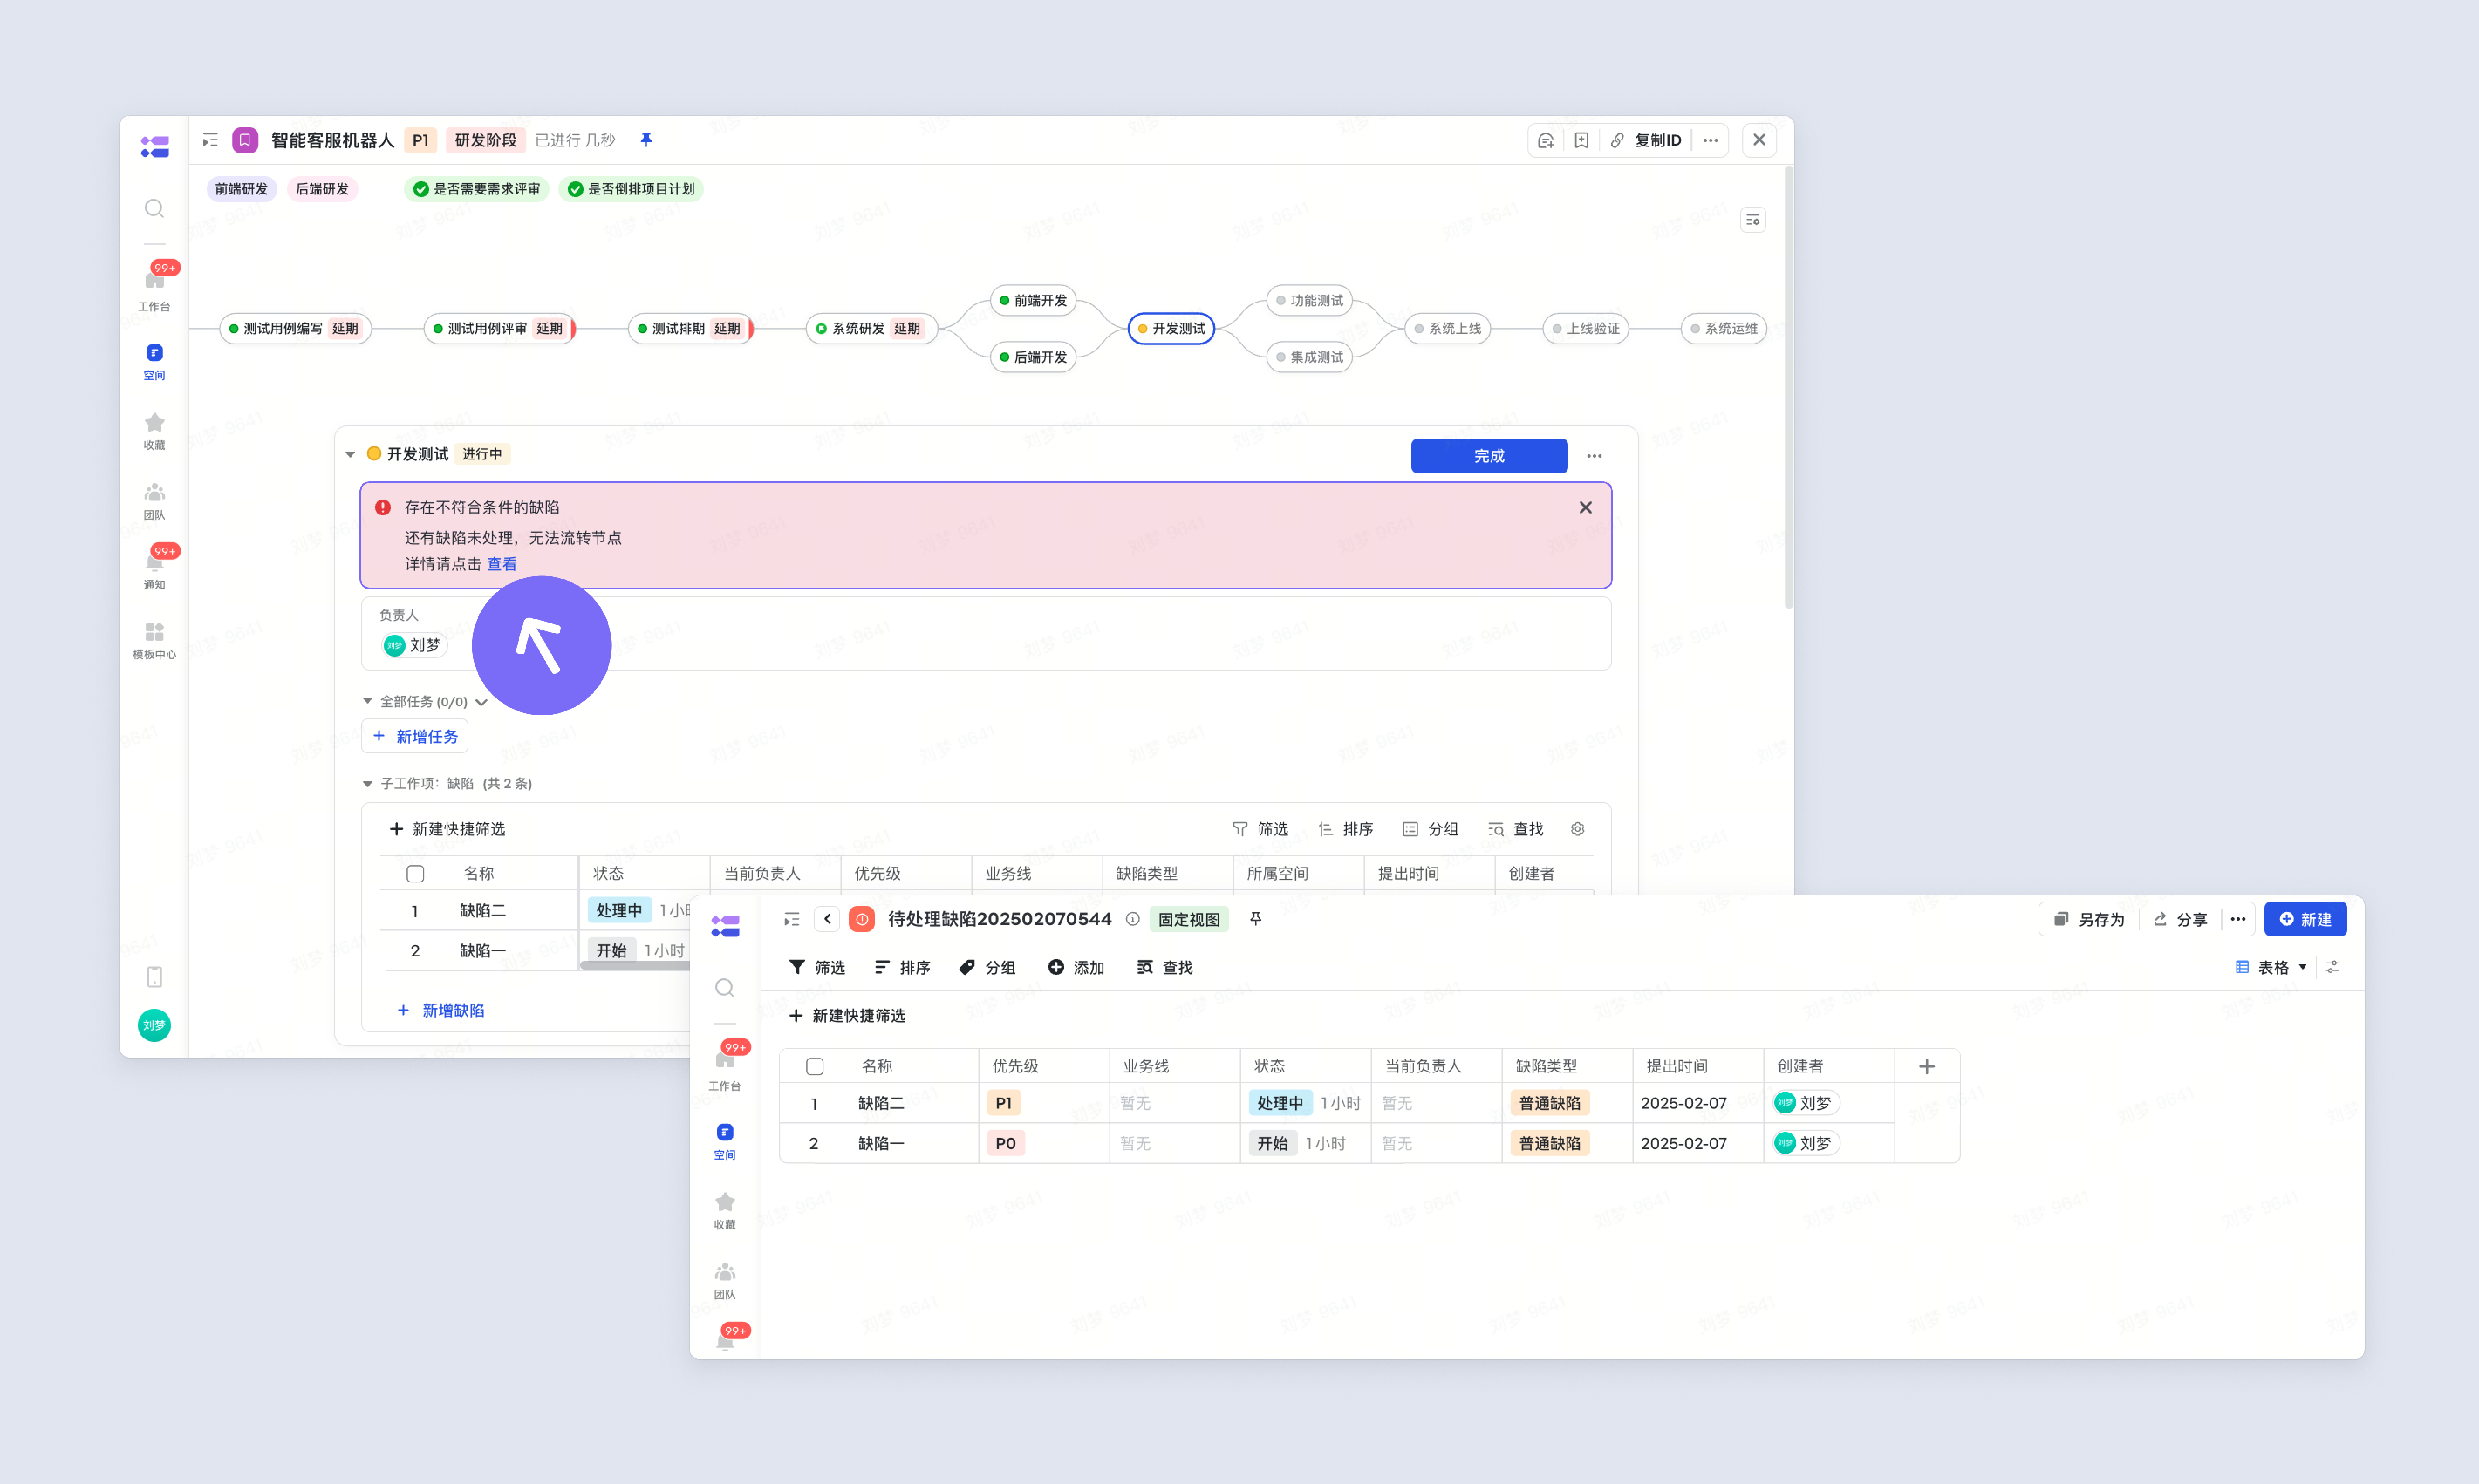This screenshot has width=2479, height=1484.
Task: Click 新增缺陷 below the subtask table
Action: tap(441, 1010)
